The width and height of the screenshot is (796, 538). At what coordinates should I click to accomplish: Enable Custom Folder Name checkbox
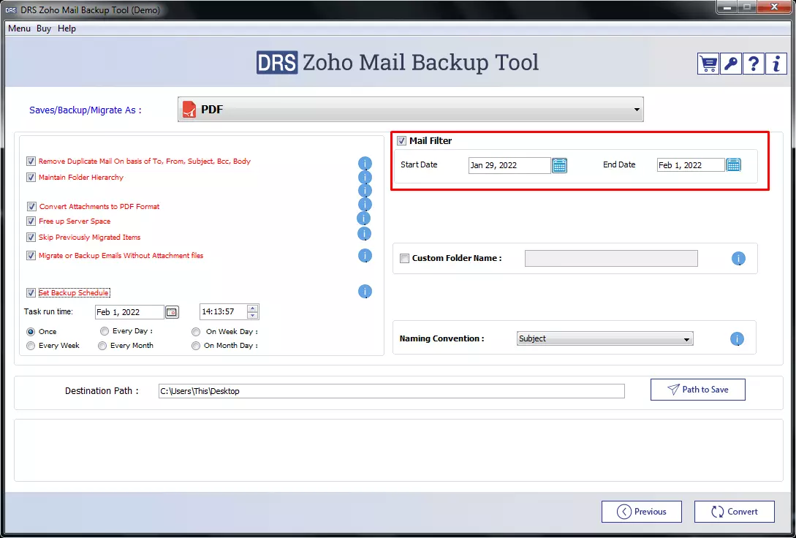click(x=405, y=259)
